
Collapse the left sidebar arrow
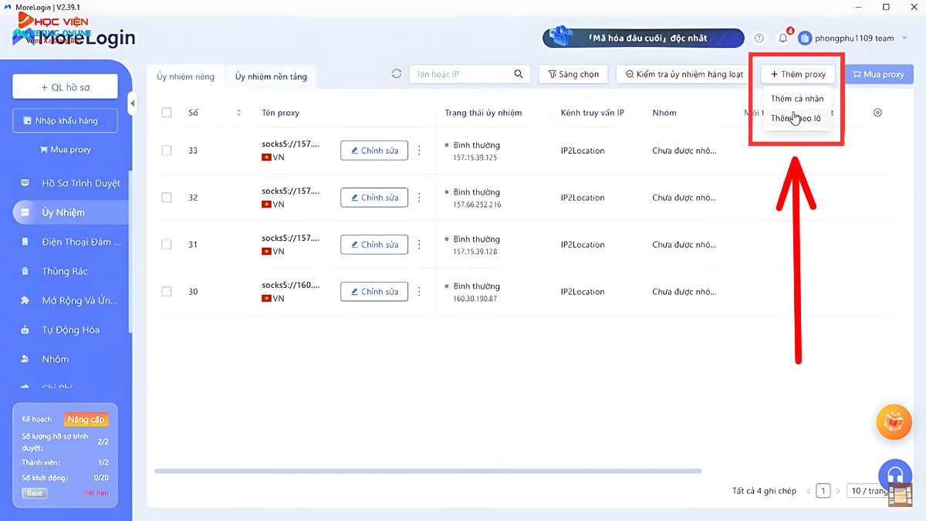tap(132, 103)
